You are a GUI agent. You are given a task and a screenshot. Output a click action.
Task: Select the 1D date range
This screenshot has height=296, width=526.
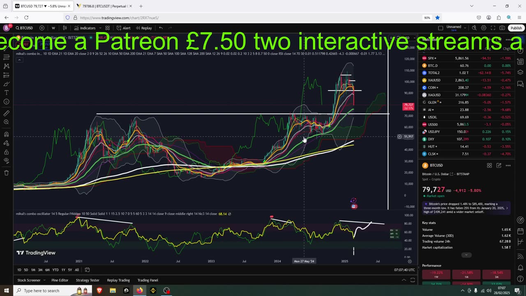tap(19, 270)
